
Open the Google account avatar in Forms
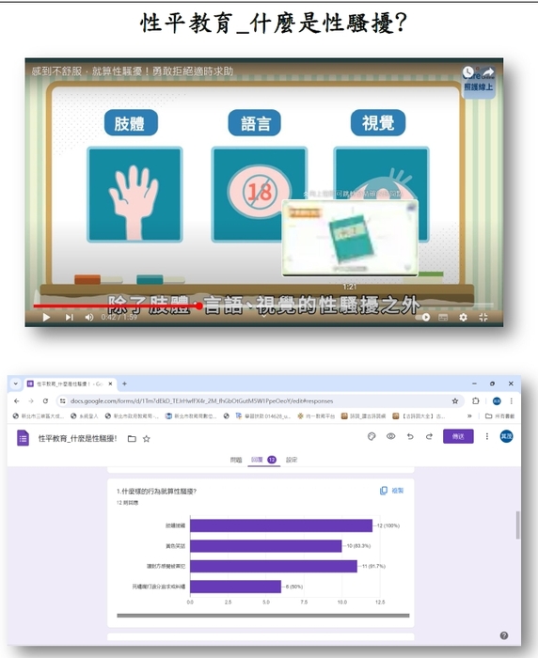click(x=506, y=436)
